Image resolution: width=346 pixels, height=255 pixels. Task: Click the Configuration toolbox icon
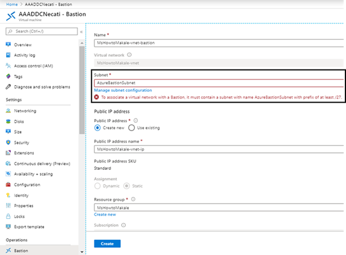(x=8, y=184)
